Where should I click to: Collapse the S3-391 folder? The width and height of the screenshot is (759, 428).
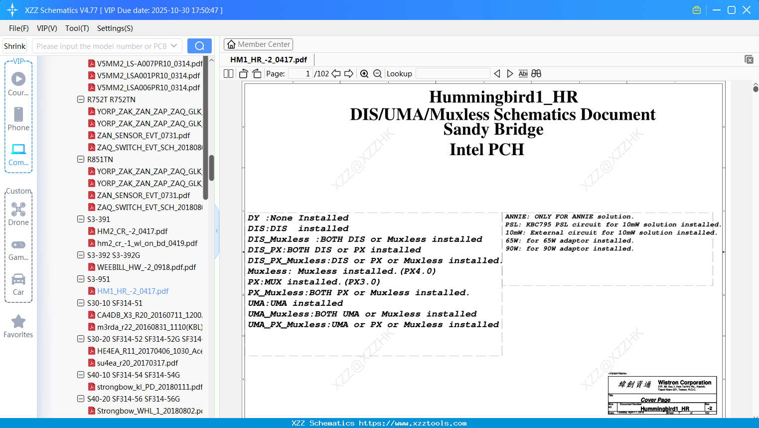pos(81,219)
